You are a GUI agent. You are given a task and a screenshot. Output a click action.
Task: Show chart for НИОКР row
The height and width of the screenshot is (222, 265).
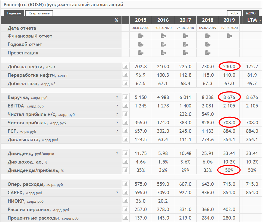coord(125,201)
